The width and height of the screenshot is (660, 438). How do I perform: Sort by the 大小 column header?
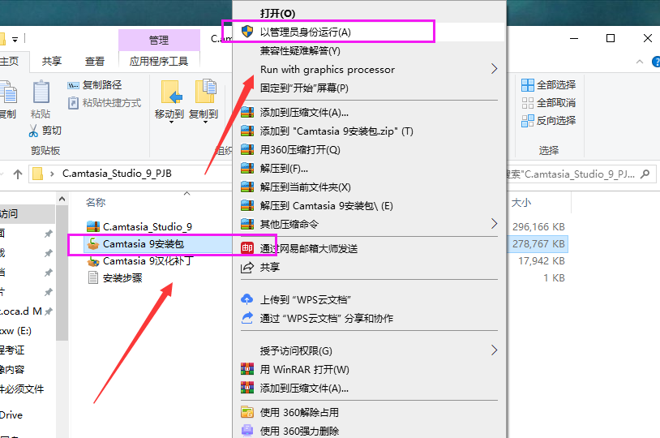click(x=521, y=203)
